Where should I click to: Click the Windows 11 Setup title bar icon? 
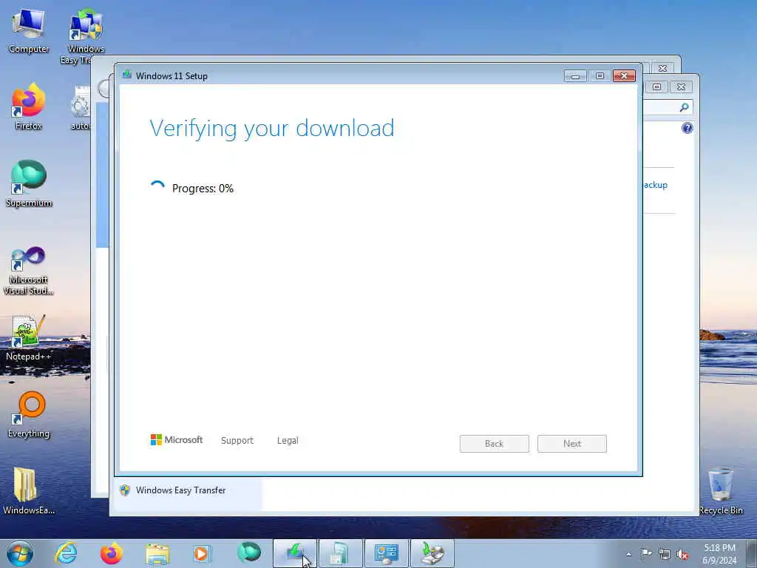tap(127, 75)
